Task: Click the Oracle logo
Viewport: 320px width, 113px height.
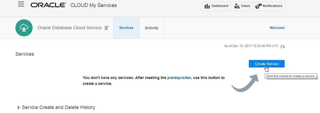Action: click(48, 5)
